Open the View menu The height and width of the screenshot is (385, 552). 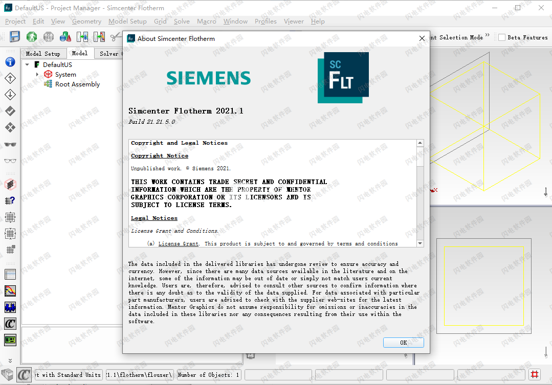pos(58,21)
